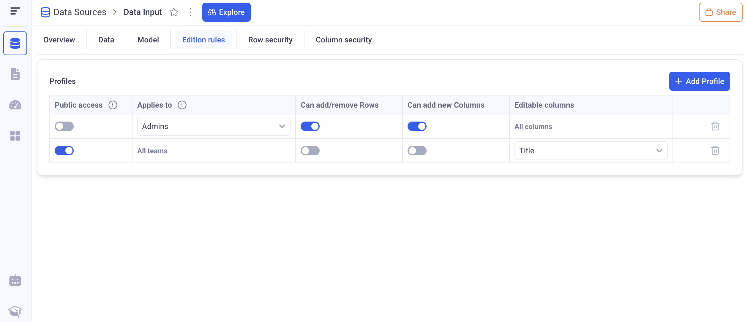Image resolution: width=745 pixels, height=322 pixels.
Task: Switch to the Column security tab
Action: [343, 40]
